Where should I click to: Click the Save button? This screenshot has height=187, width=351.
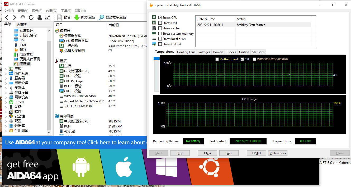pos(229,153)
